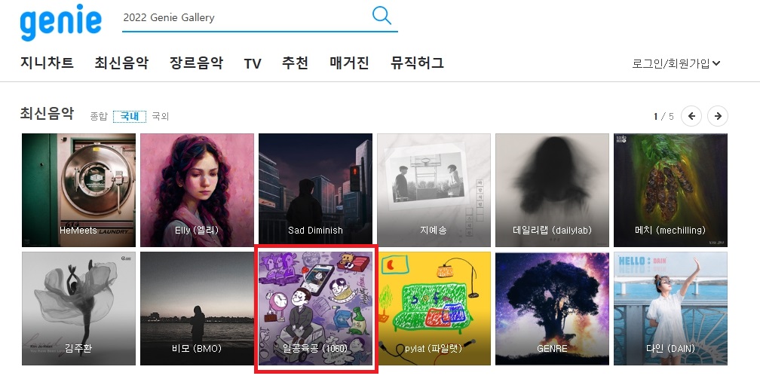Viewport: 760px width, 382px height.
Task: Open the 매거진 menu
Action: tap(350, 63)
